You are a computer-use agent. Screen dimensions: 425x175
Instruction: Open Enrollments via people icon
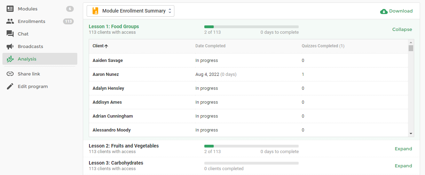pos(10,21)
